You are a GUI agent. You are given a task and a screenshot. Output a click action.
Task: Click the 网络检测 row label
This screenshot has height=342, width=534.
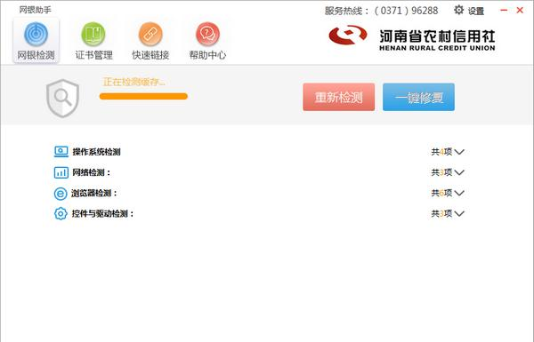(x=92, y=172)
